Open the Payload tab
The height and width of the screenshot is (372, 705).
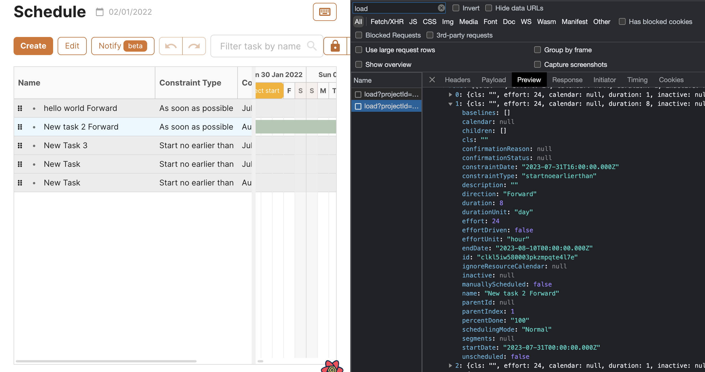pyautogui.click(x=493, y=80)
